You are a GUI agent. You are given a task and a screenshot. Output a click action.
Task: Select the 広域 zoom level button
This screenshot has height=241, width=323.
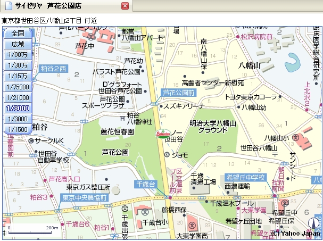[18, 44]
